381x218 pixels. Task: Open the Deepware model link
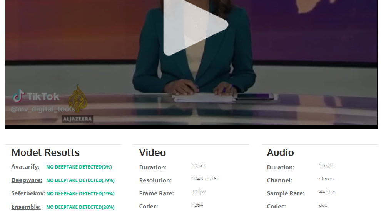[27, 180]
